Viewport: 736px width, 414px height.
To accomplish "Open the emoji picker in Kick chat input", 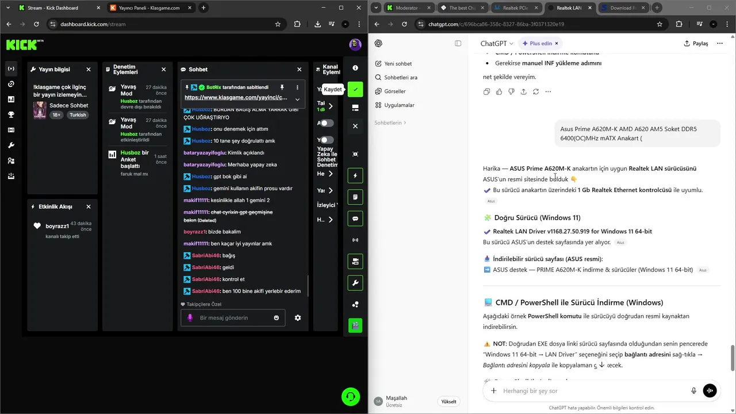I will pyautogui.click(x=277, y=318).
